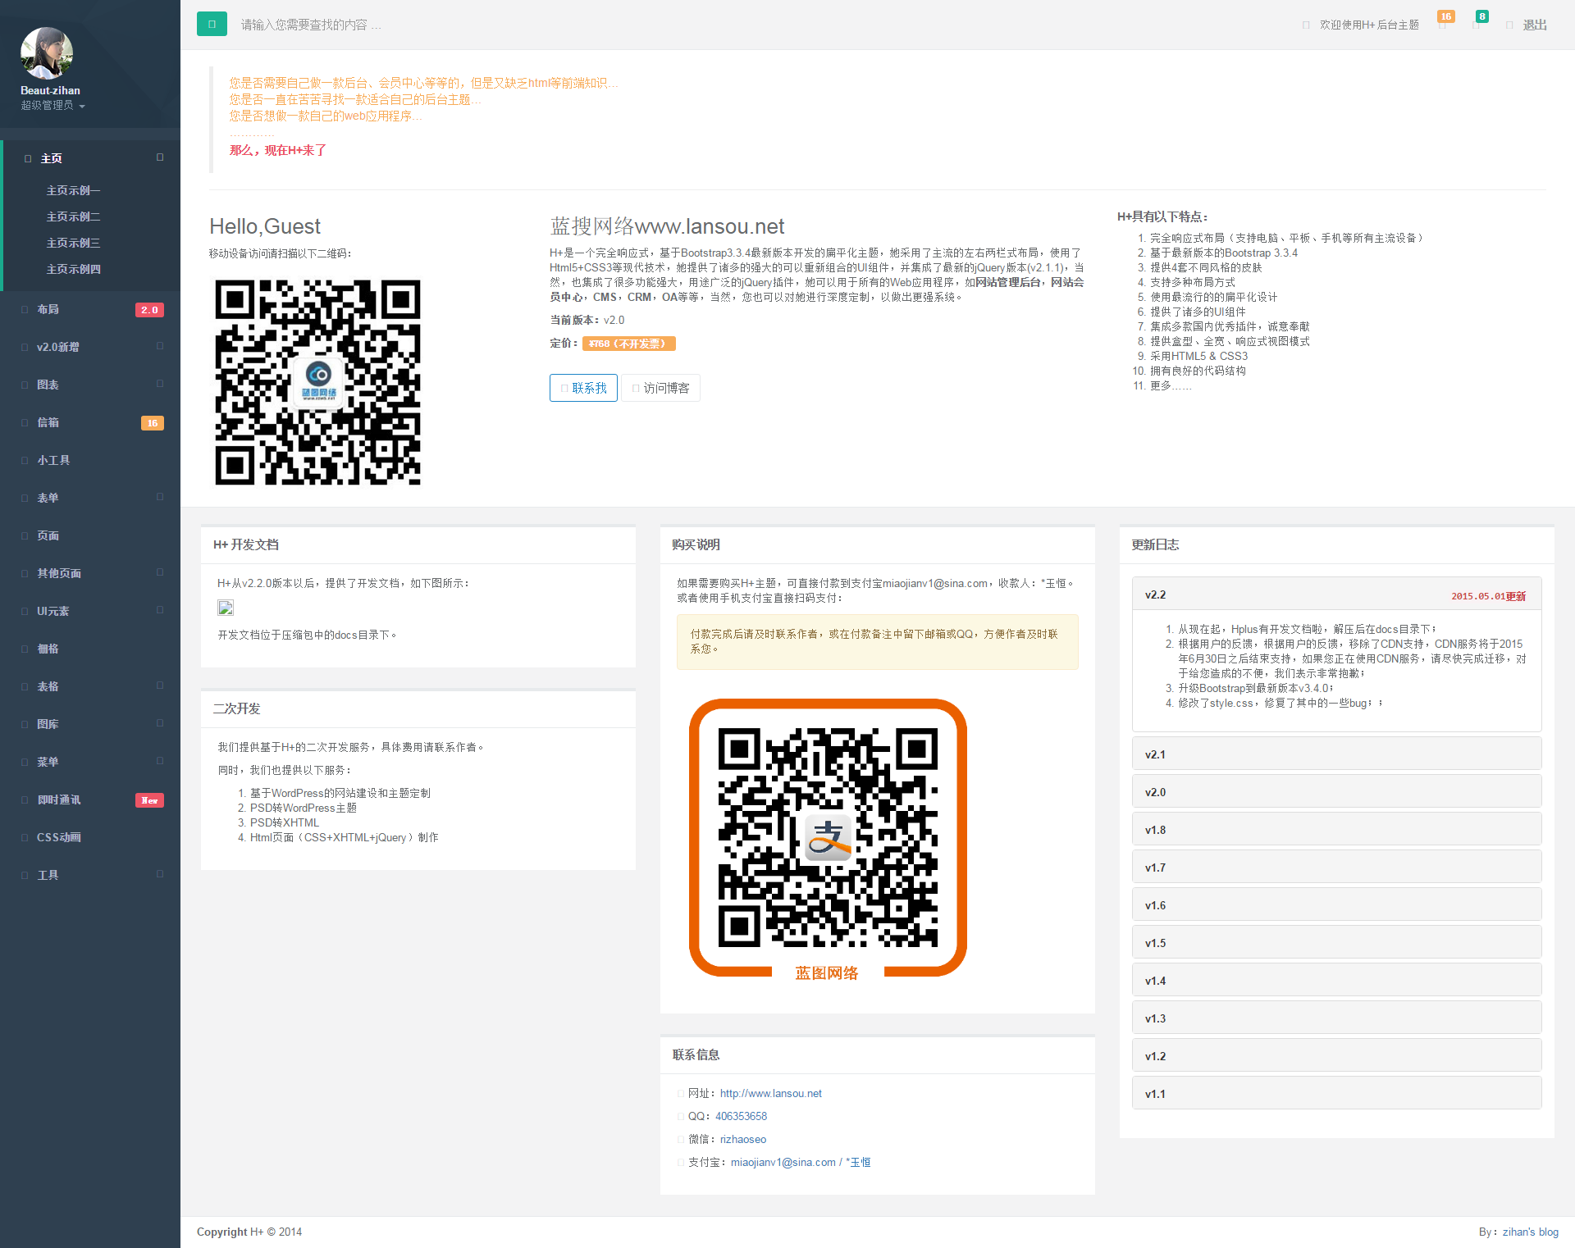
Task: Expand the 图库 sidebar arrow
Action: pos(160,723)
